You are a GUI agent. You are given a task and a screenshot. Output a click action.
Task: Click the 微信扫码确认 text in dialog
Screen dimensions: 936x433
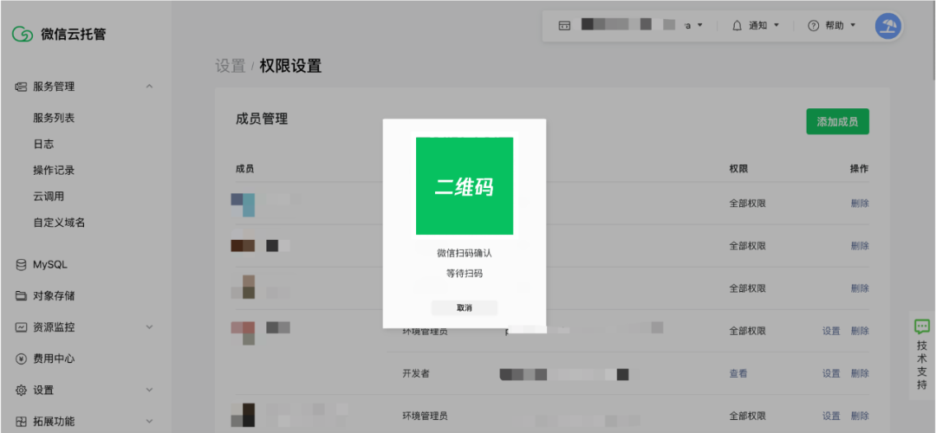[465, 253]
